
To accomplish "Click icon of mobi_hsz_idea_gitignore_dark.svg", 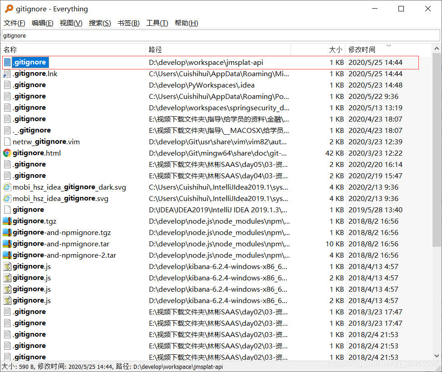I will tap(7, 187).
